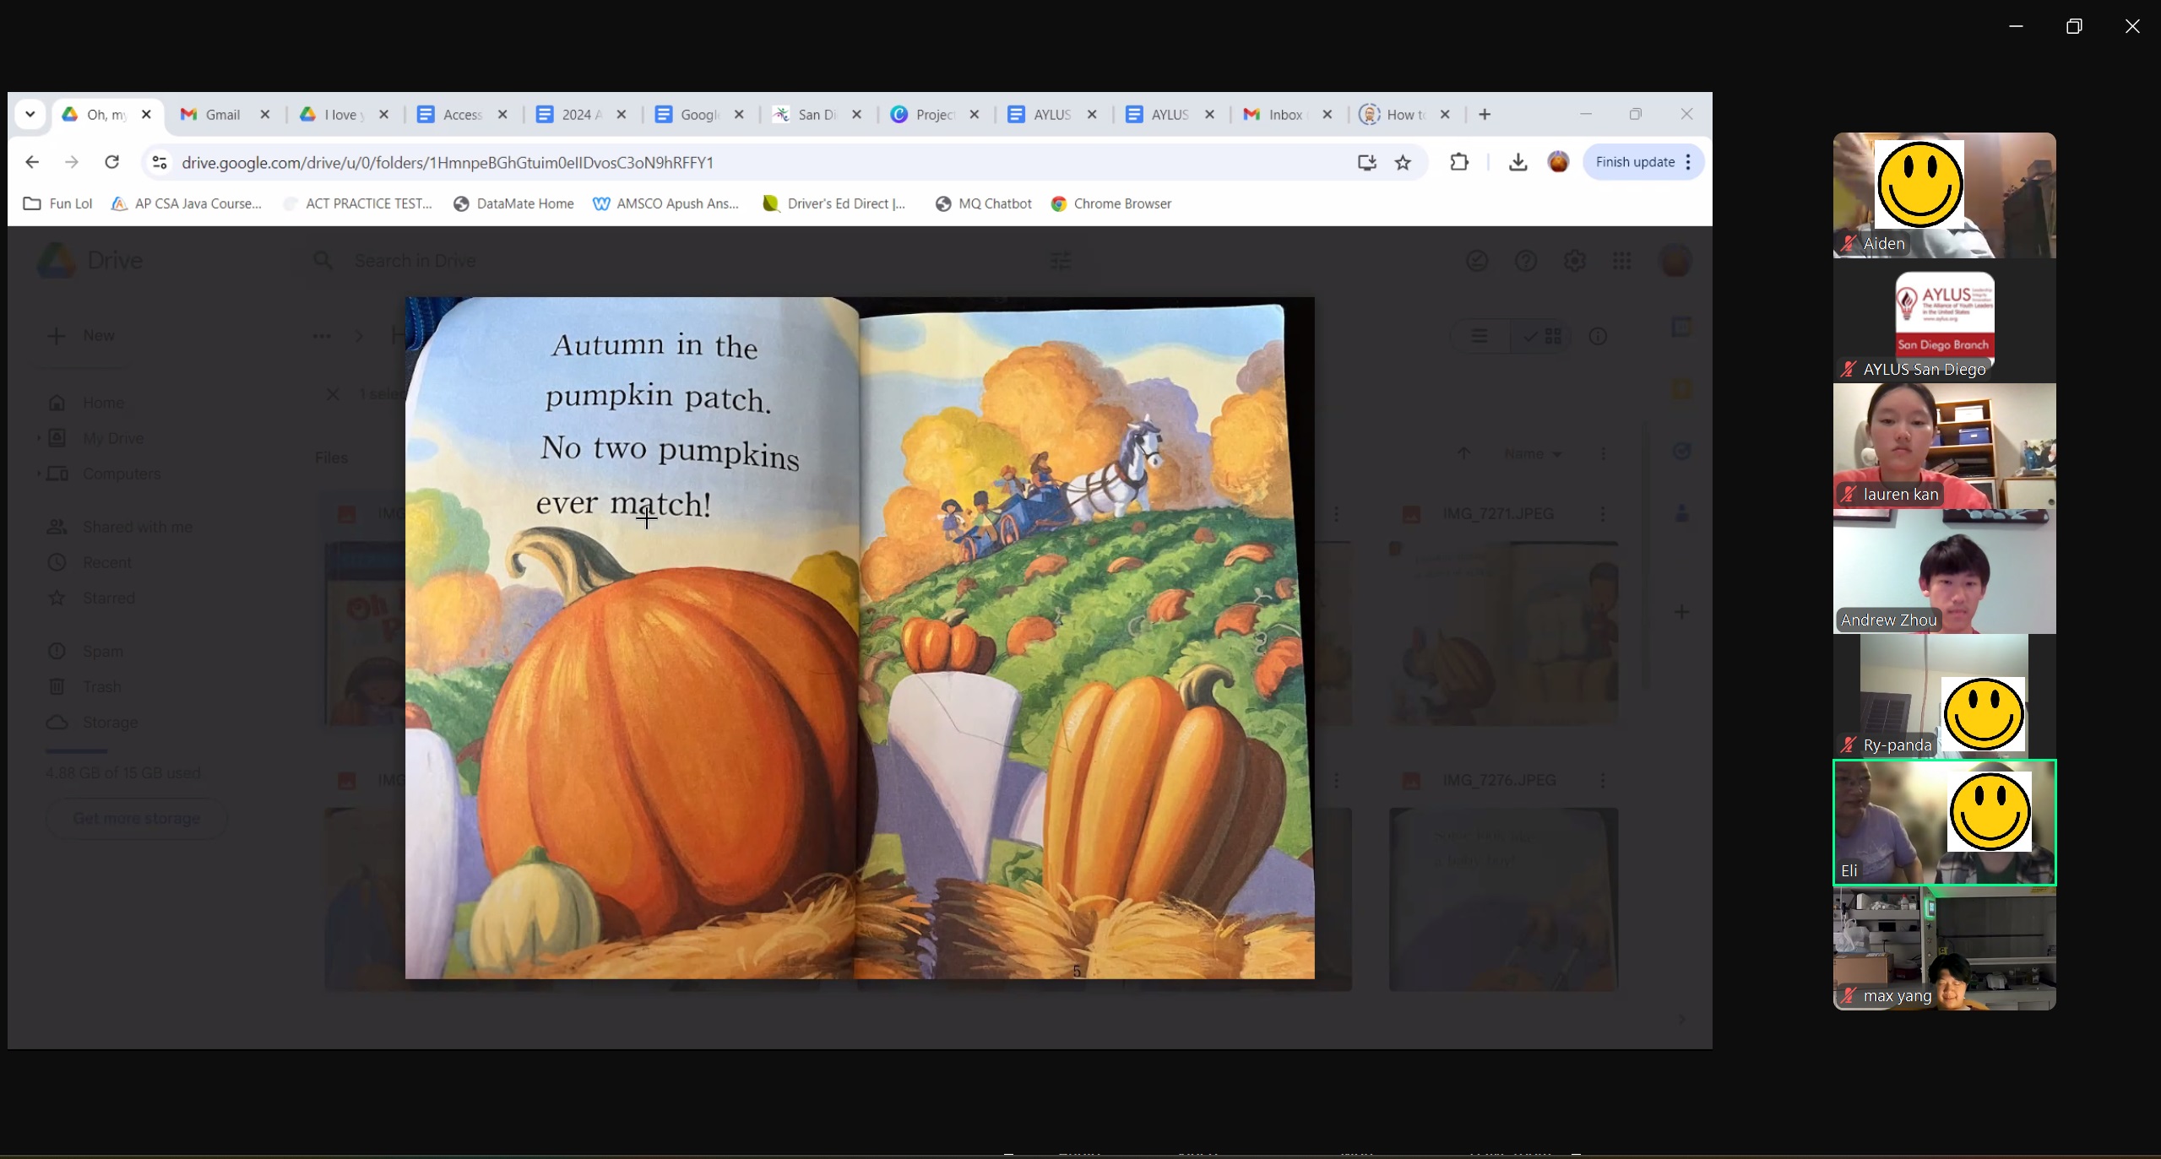Image resolution: width=2161 pixels, height=1159 pixels.
Task: Switch to list layout view
Action: coord(1480,336)
